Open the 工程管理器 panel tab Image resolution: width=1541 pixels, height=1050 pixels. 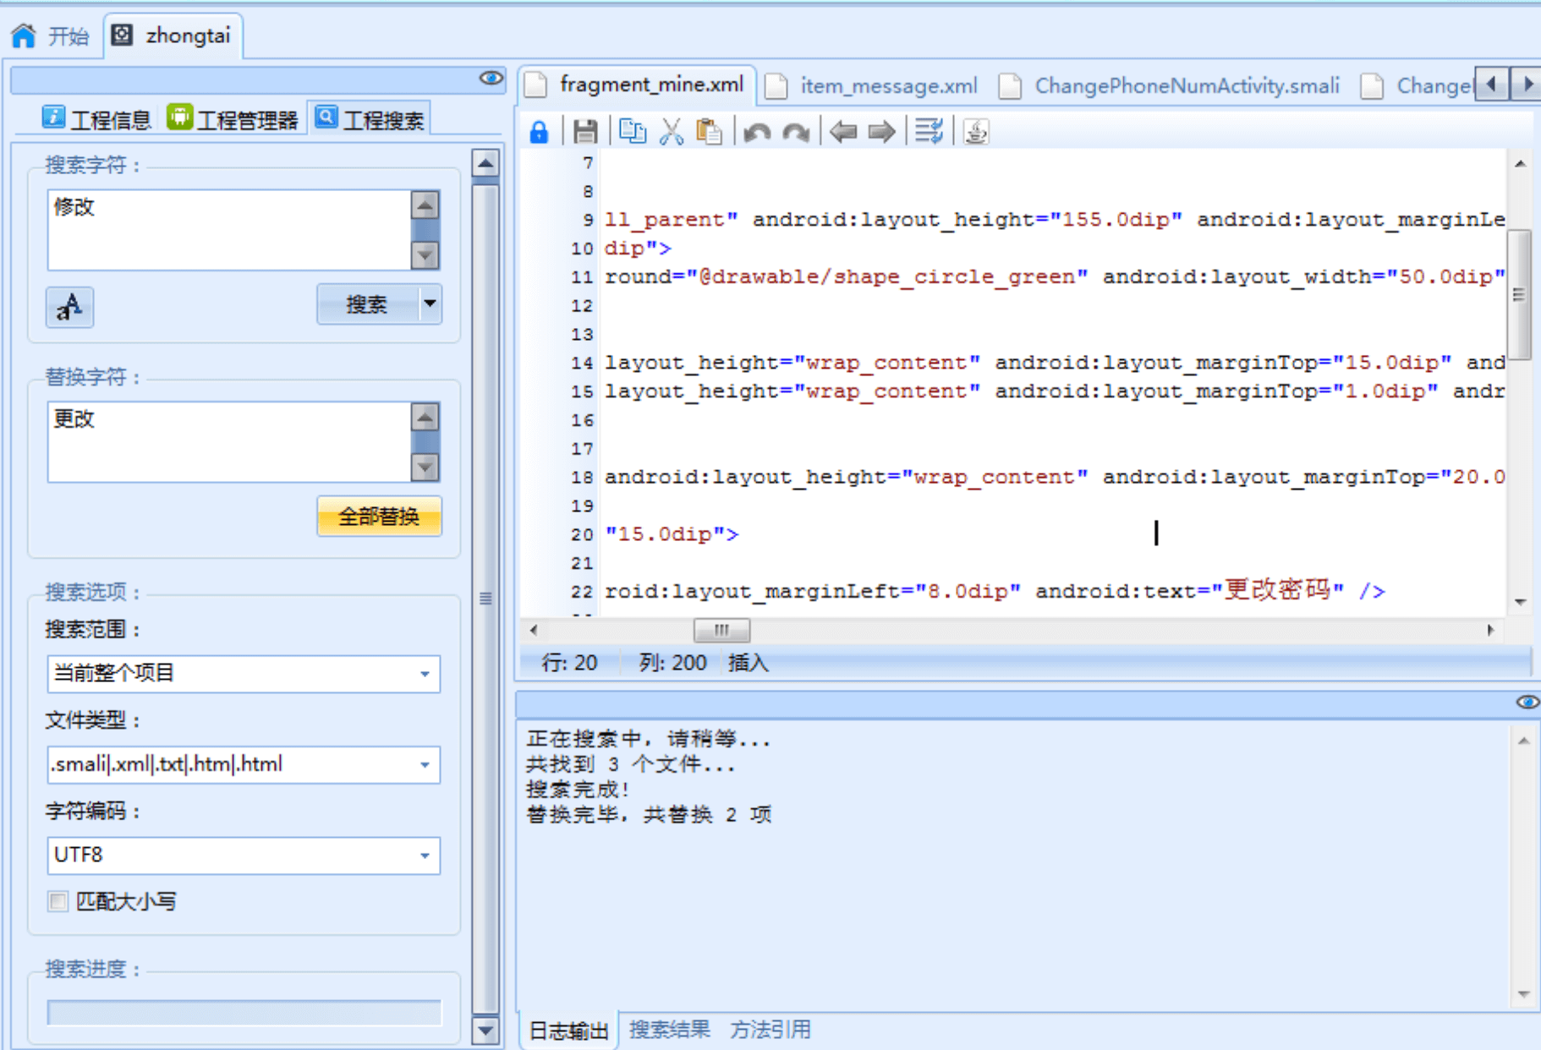(x=233, y=119)
